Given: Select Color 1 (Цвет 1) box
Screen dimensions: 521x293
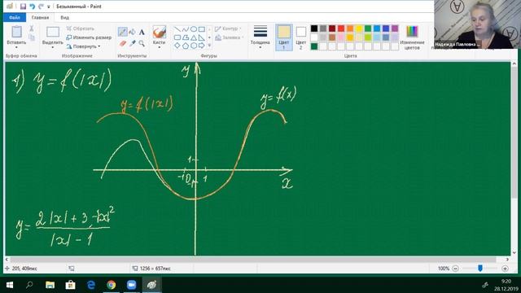Looking at the screenshot, I should click(x=284, y=37).
